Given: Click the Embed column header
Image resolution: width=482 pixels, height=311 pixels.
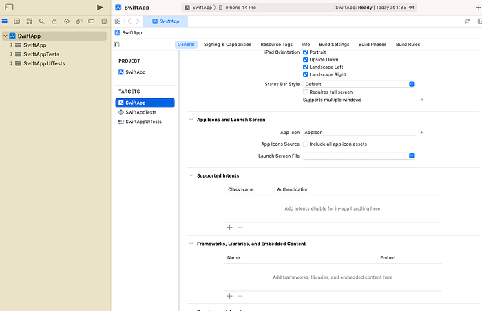Looking at the screenshot, I should tap(388, 257).
